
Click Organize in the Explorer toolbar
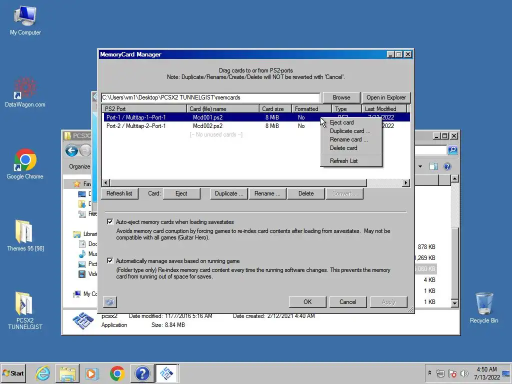tap(79, 166)
